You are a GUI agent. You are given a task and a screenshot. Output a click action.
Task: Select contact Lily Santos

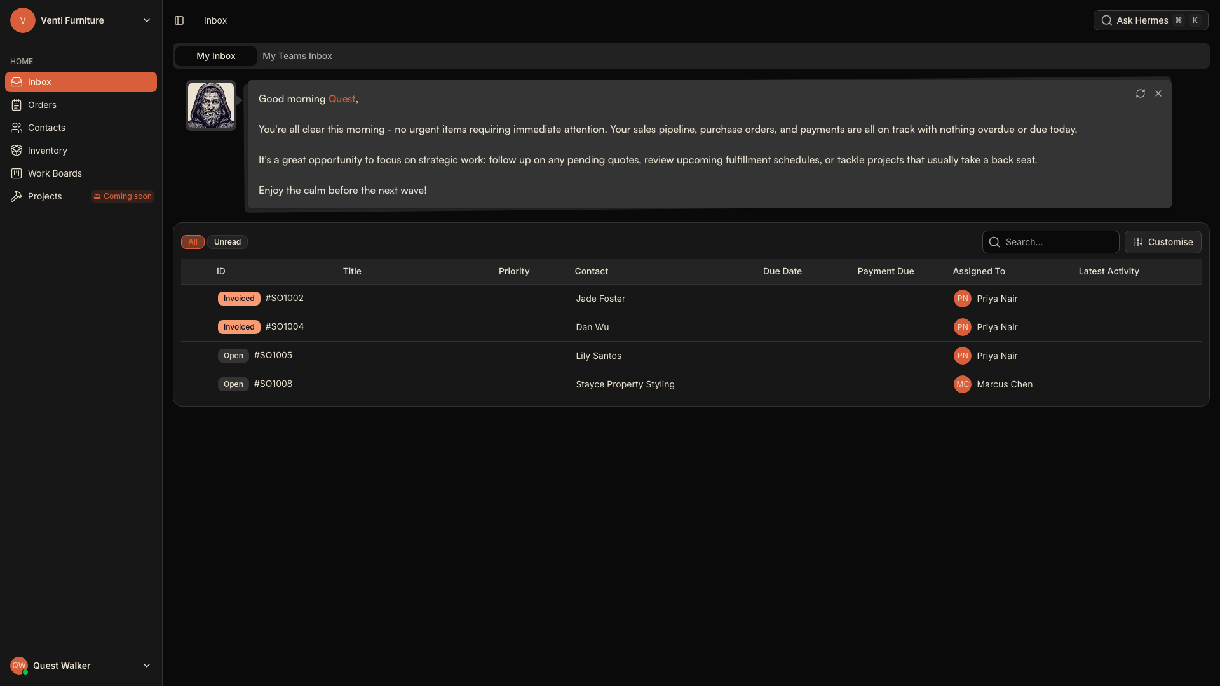(599, 356)
